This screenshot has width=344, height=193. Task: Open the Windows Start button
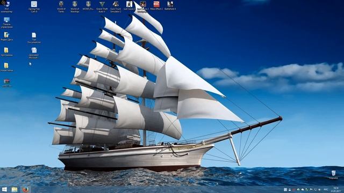pyautogui.click(x=4, y=189)
